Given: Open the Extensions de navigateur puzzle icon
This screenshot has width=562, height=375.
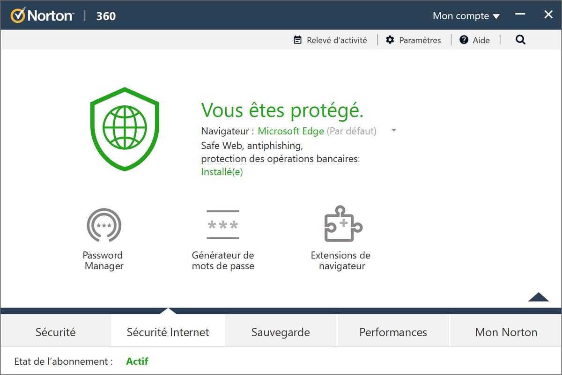Looking at the screenshot, I should click(343, 224).
